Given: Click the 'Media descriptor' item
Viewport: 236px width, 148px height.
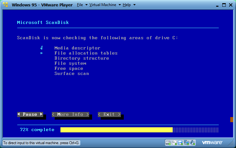Looking at the screenshot, I should pyautogui.click(x=77, y=48).
